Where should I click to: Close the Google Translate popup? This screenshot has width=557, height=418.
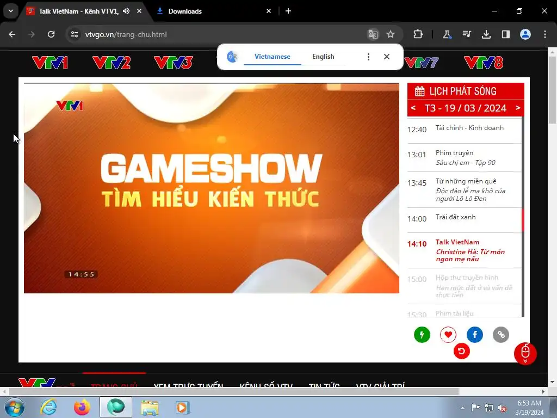pos(387,57)
